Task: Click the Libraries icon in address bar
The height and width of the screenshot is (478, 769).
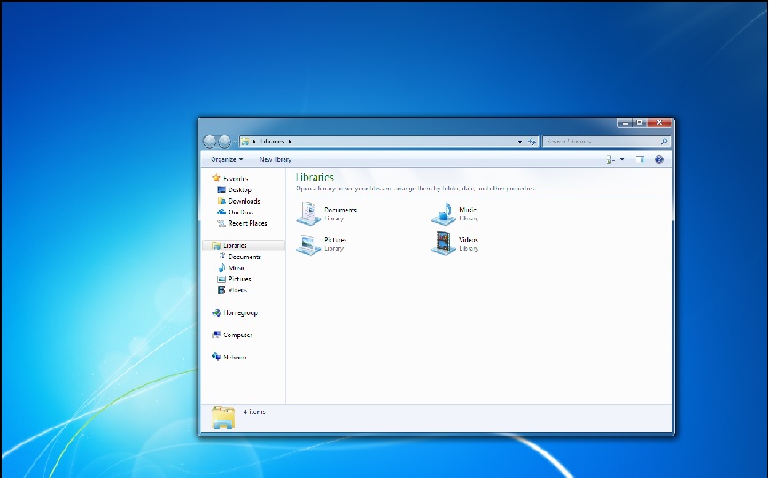Action: click(245, 142)
